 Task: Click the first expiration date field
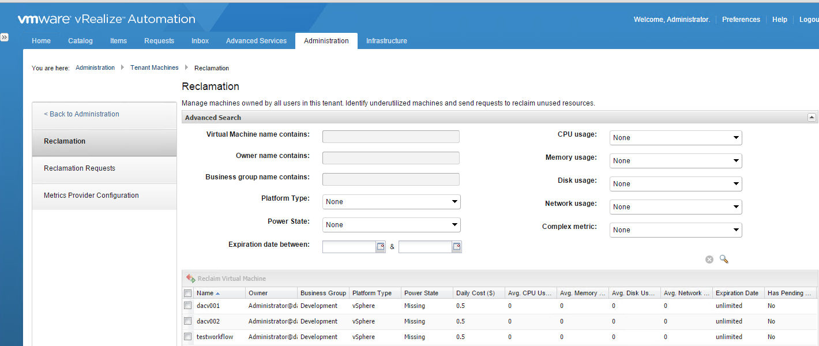(x=350, y=247)
